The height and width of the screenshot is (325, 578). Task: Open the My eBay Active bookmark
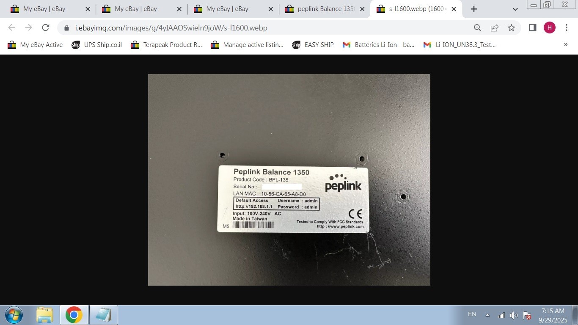coord(35,45)
